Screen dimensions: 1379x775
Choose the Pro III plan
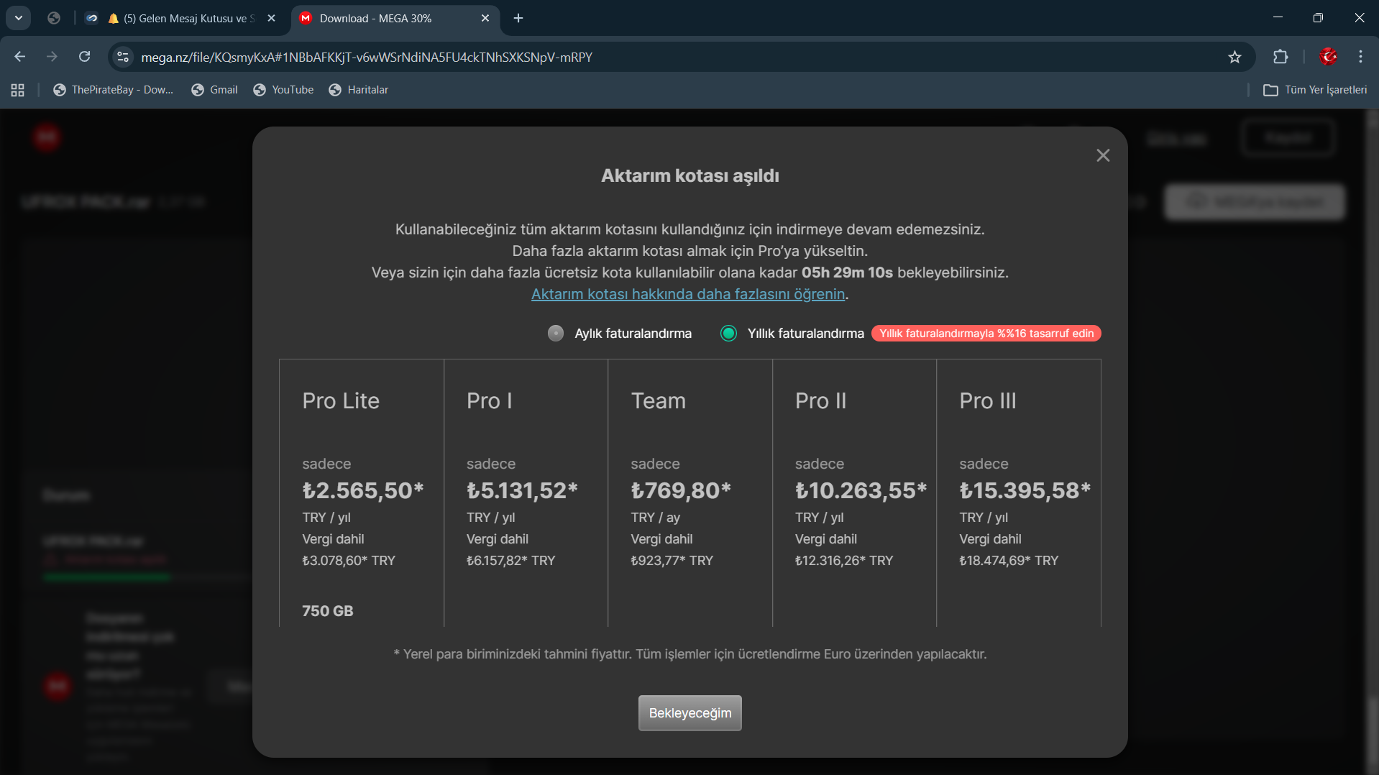pyautogui.click(x=1019, y=492)
